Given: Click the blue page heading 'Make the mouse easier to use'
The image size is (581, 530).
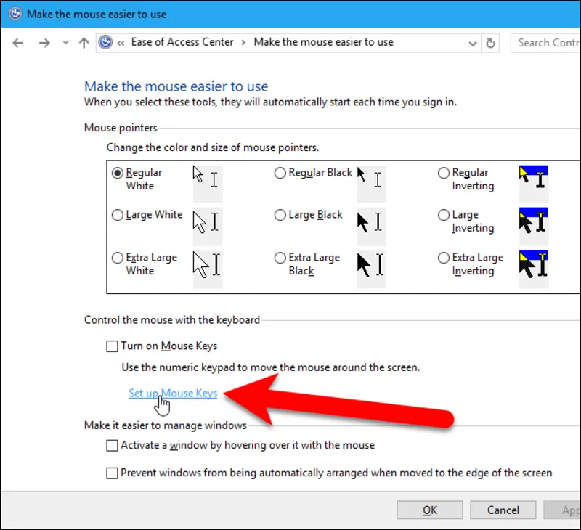Looking at the screenshot, I should (176, 86).
